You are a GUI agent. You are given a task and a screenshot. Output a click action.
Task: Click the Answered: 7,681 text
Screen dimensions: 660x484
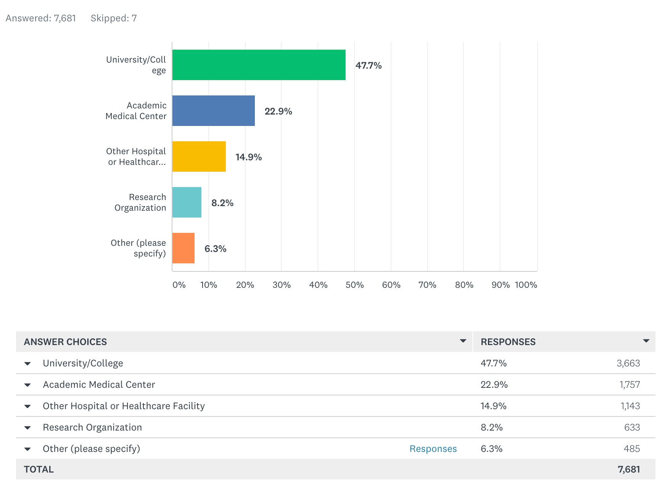point(41,18)
